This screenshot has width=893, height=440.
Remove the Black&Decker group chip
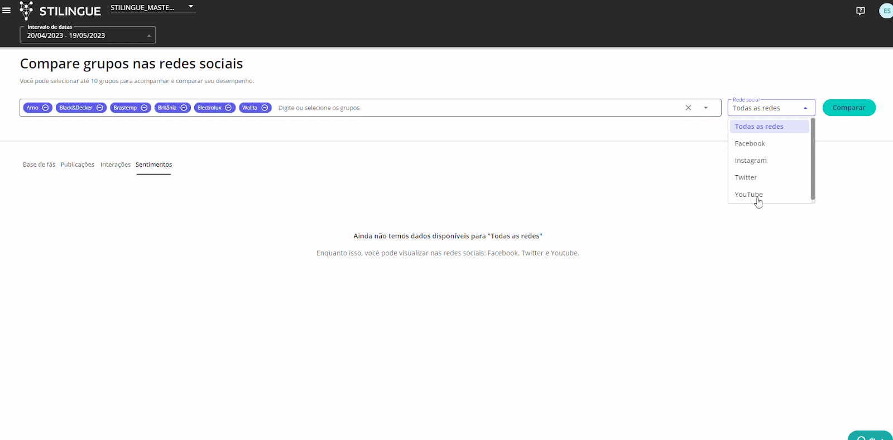pyautogui.click(x=100, y=108)
